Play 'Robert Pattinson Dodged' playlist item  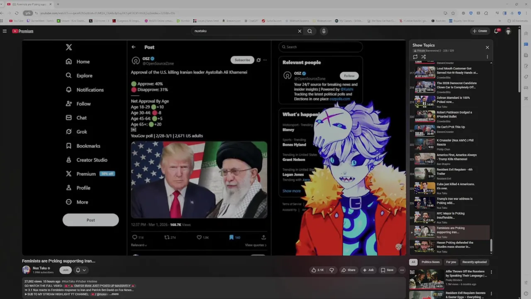pos(450,116)
